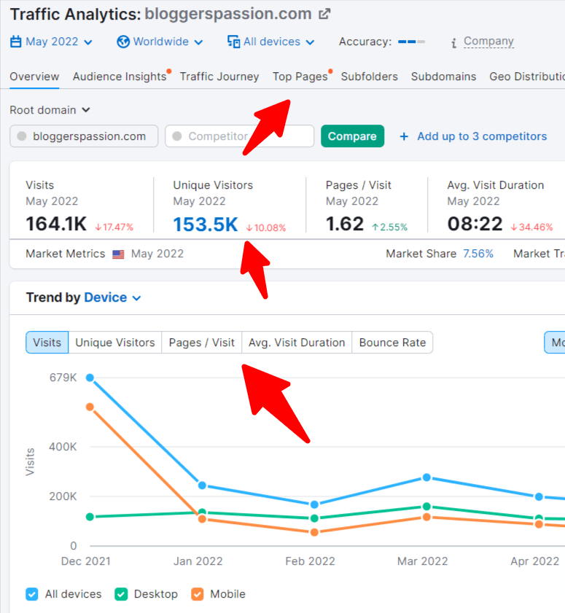Click the gray dot in Competitor field
This screenshot has width=565, height=613.
177,136
